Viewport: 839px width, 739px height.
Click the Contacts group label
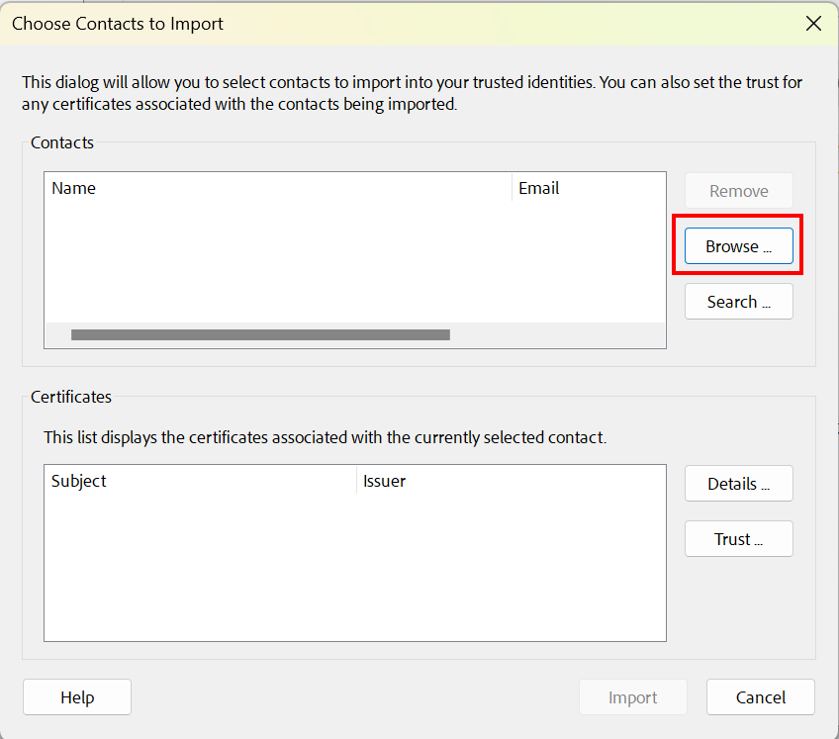61,142
